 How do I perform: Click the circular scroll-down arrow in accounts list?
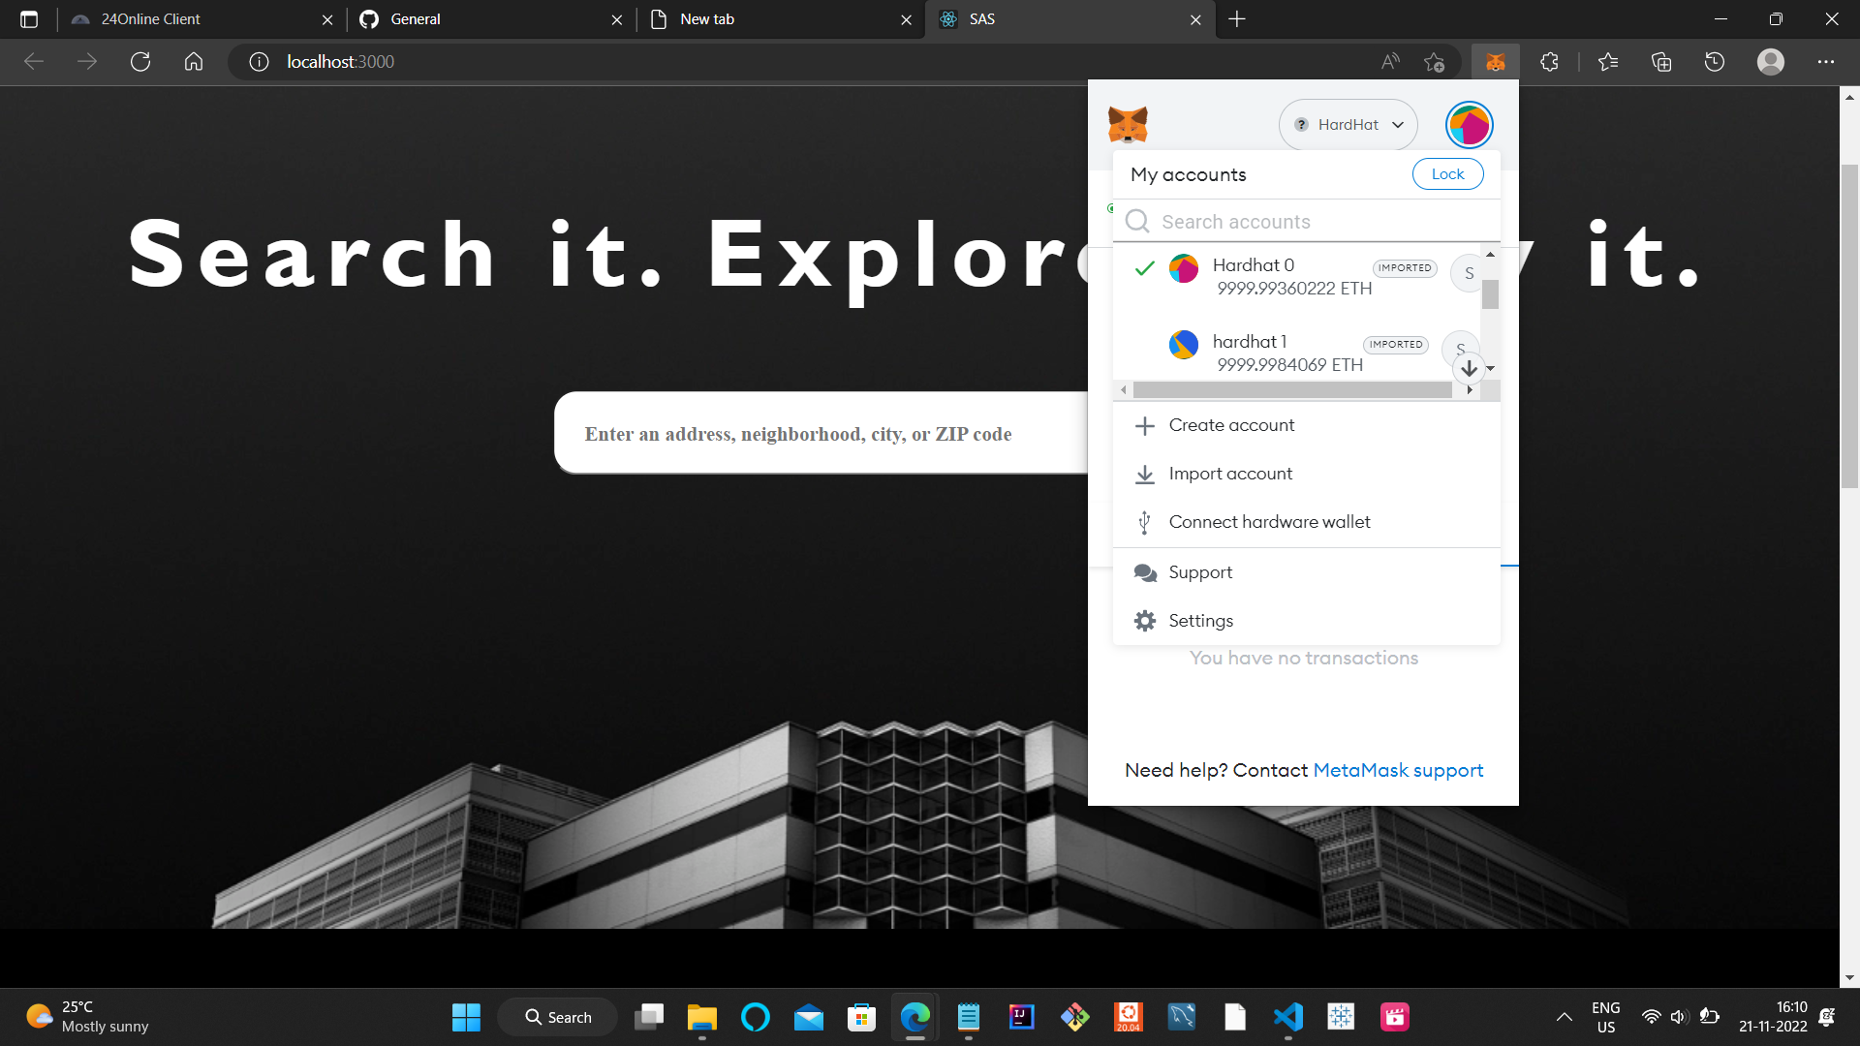click(1470, 369)
